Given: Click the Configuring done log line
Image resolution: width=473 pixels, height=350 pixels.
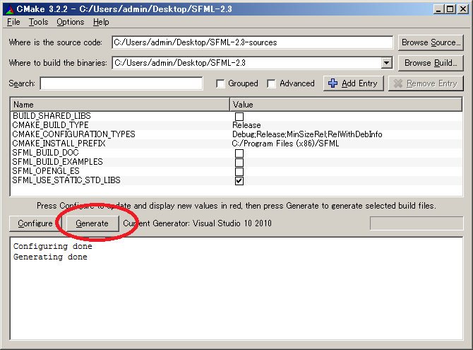Looking at the screenshot, I should [53, 246].
